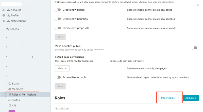Click the Roles & Permissions badge icon
The height and width of the screenshot is (112, 203).
click(x=10, y=95)
